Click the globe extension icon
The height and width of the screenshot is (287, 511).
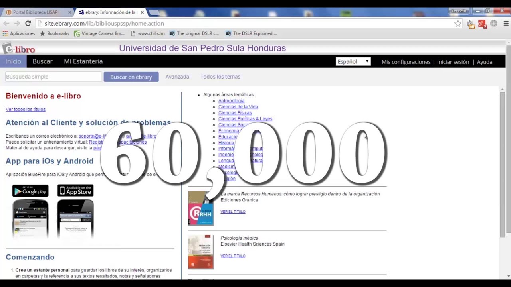click(x=494, y=24)
